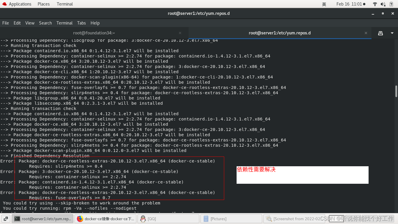
Task: Switch to the root@foundation34:~ tab
Action: tap(94, 33)
